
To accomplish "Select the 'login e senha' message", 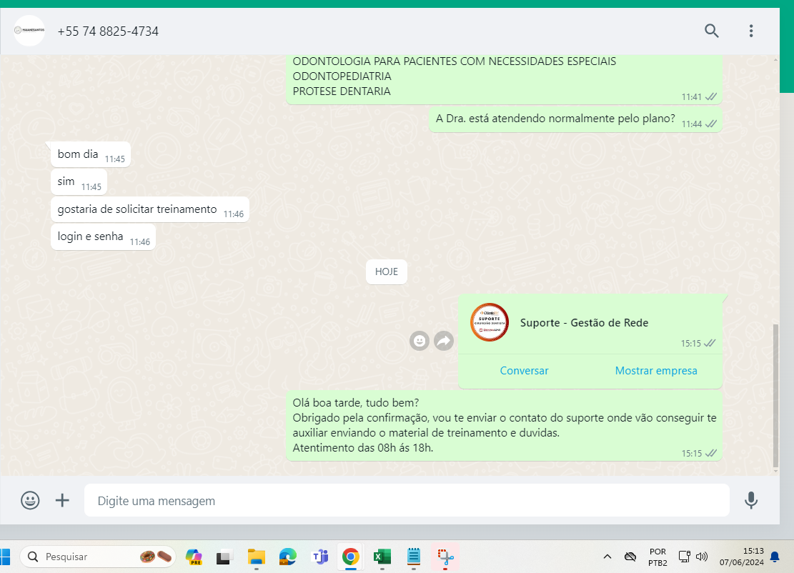I will [104, 236].
